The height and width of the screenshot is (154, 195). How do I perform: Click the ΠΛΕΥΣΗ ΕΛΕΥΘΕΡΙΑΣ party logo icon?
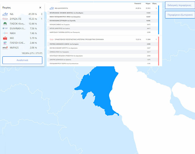(x=5, y=43)
